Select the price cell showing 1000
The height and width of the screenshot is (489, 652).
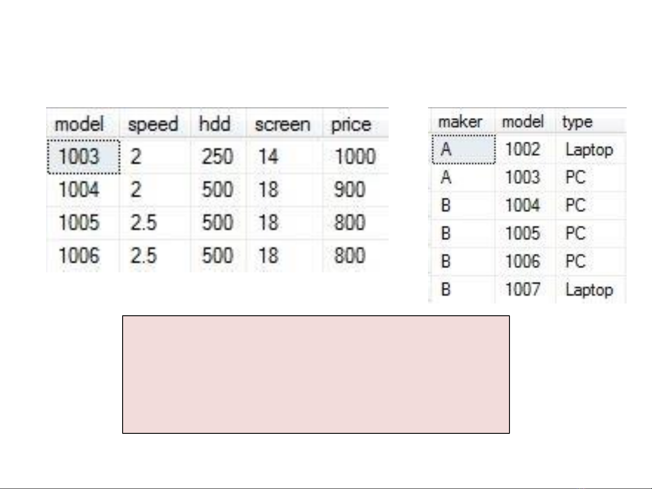click(355, 157)
